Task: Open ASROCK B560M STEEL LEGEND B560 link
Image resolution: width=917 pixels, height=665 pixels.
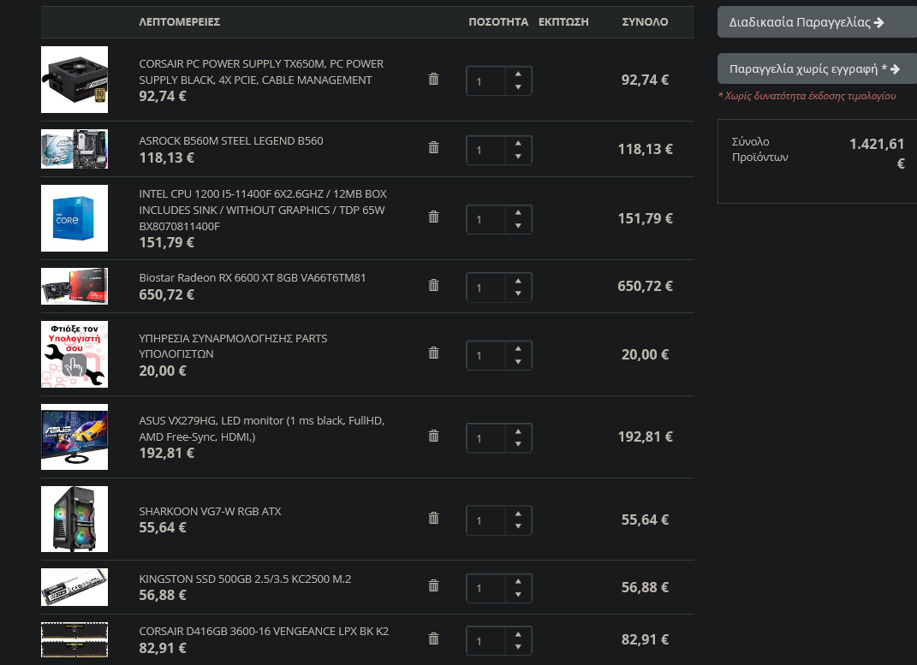Action: (231, 141)
